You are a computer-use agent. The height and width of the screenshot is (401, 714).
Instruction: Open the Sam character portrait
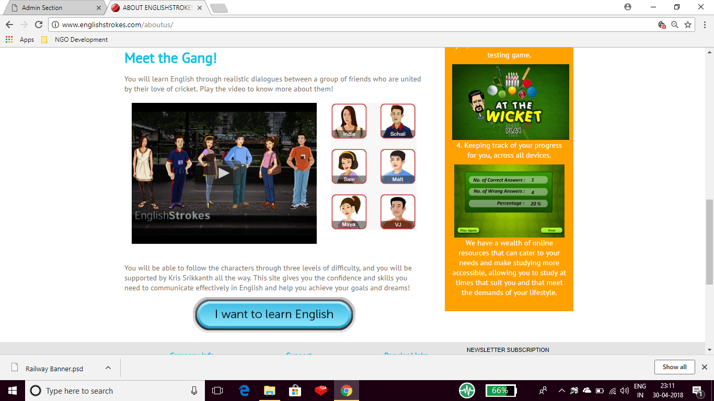(x=349, y=167)
